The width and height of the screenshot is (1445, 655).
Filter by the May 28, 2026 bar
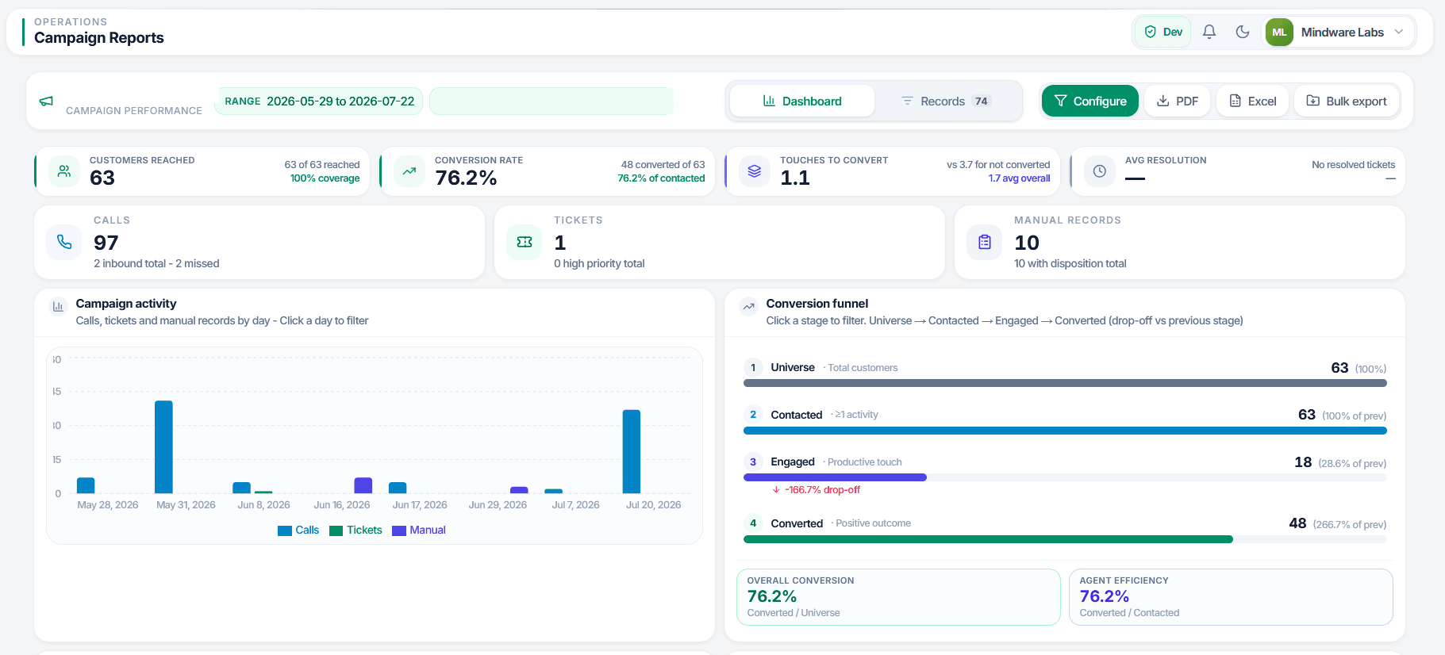tap(86, 485)
